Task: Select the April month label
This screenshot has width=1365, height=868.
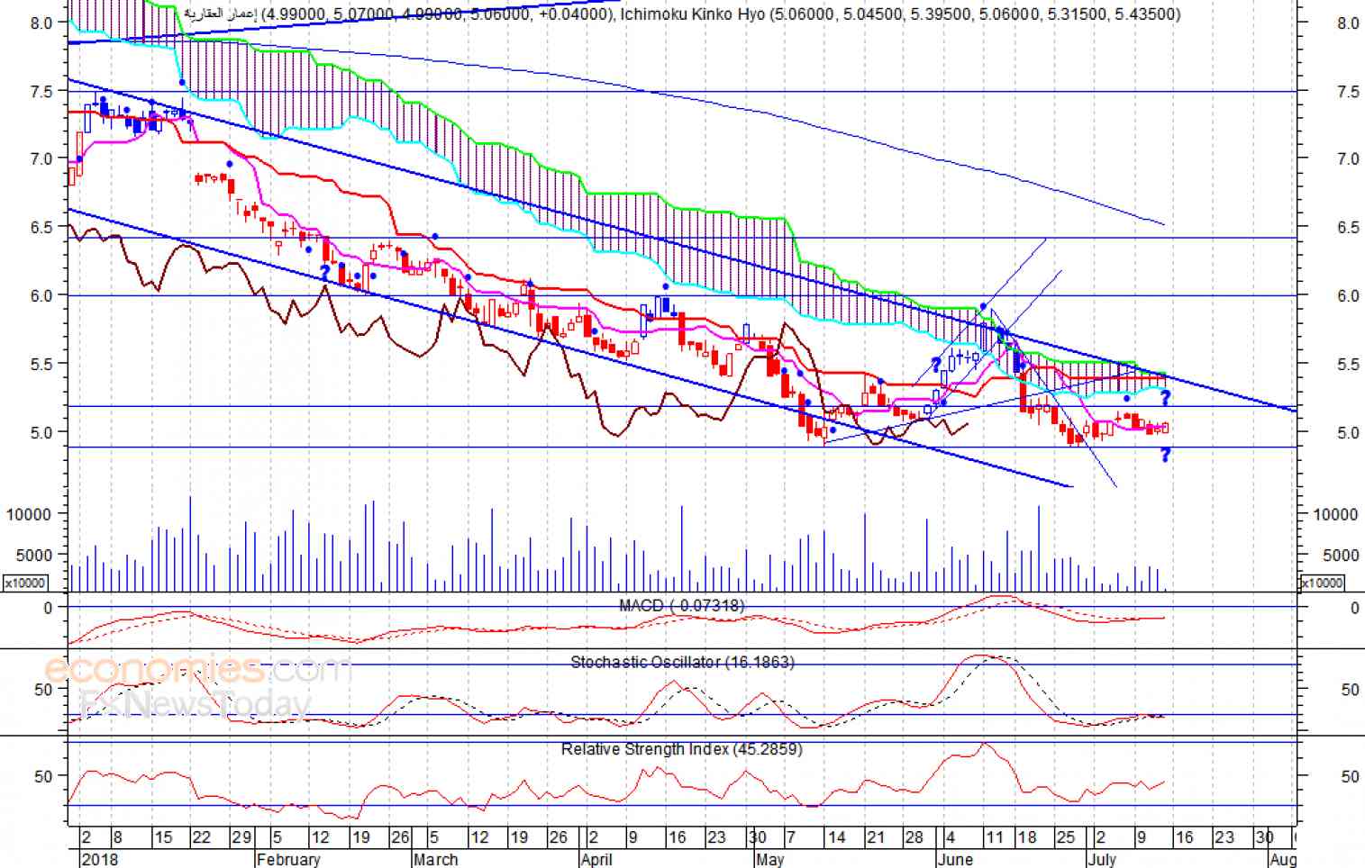Action: pos(596,859)
